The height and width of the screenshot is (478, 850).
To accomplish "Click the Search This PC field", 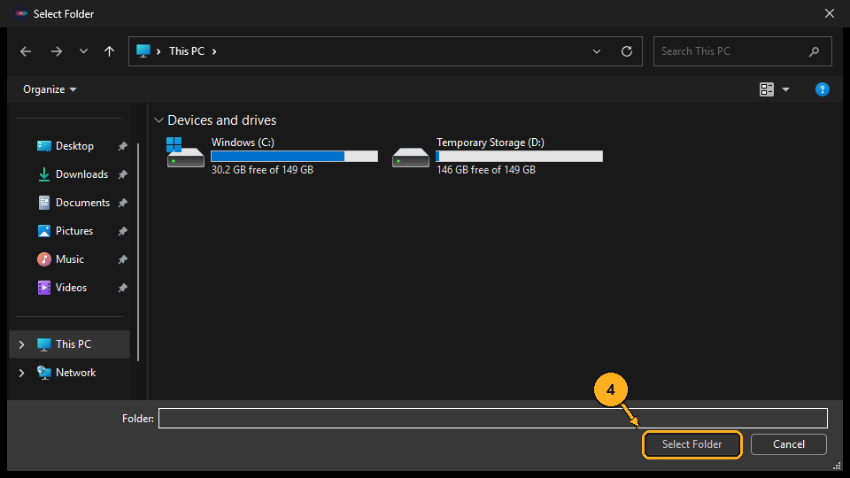I will click(x=742, y=51).
